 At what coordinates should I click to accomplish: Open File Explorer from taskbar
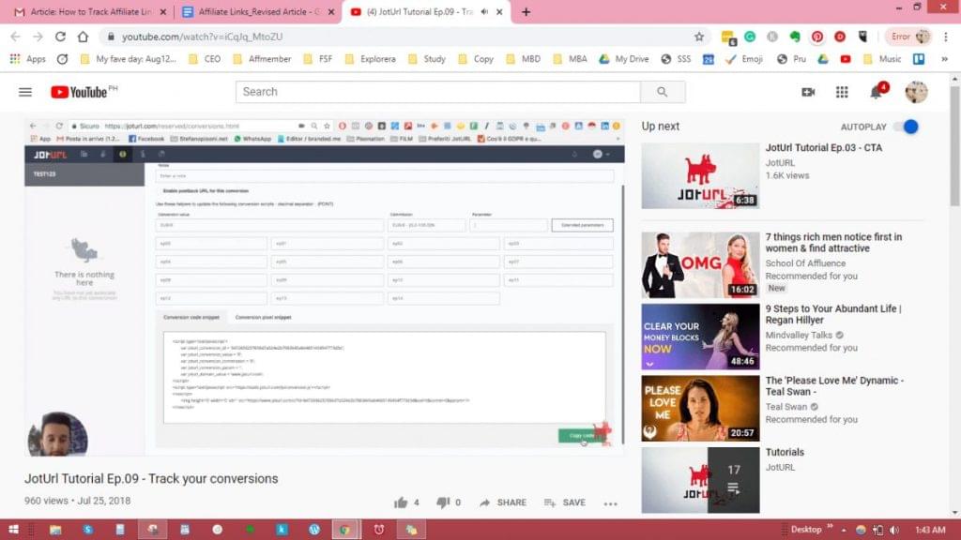pyautogui.click(x=55, y=530)
